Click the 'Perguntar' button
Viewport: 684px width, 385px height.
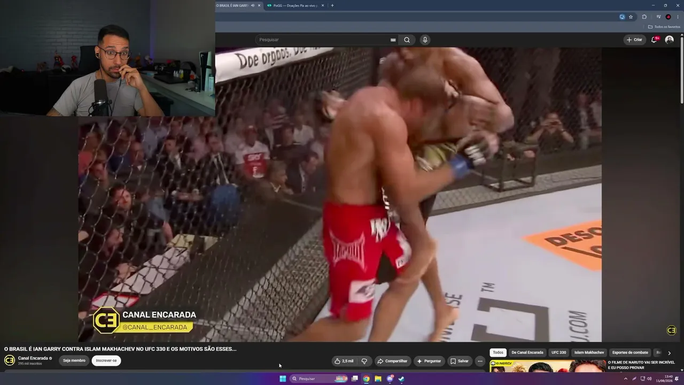coord(429,361)
